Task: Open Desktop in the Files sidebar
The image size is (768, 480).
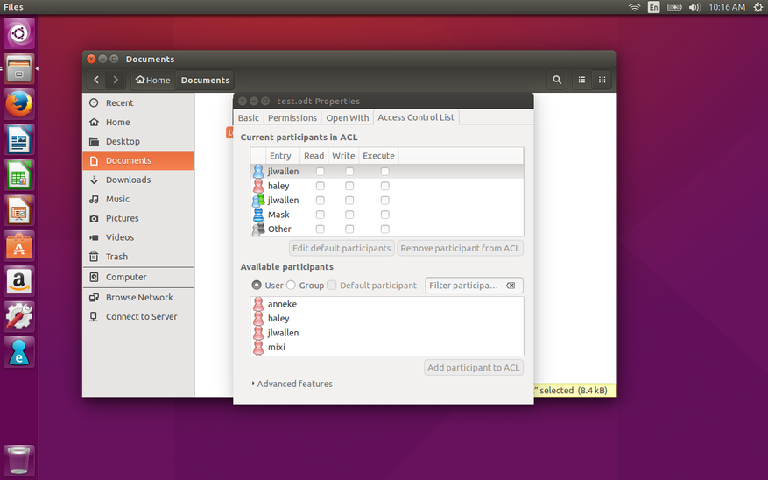Action: 138,141
